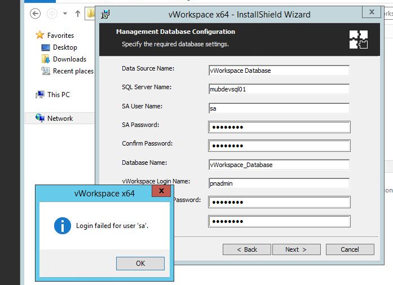Edit the vWorkspace Login Name field
Screen dimensions: 393x285
(279, 183)
